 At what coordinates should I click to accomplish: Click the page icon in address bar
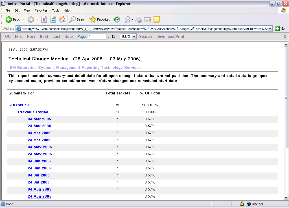[18, 28]
